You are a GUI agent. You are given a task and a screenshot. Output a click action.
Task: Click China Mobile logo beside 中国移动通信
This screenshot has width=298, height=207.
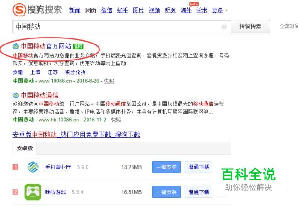point(16,95)
